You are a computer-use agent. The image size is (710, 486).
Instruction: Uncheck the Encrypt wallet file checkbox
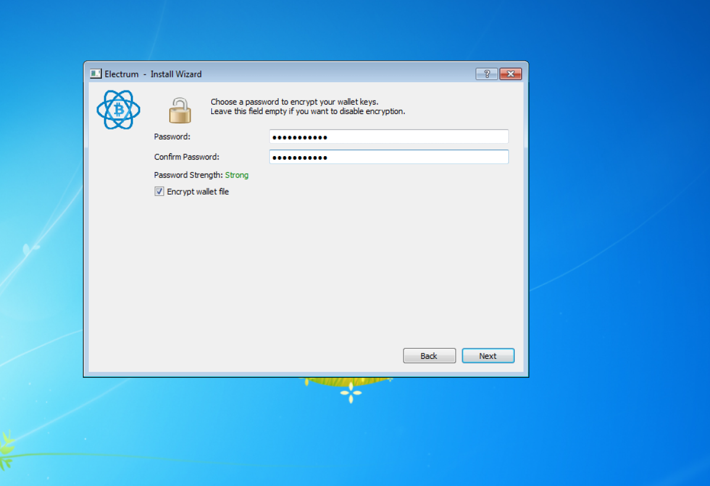[x=159, y=192]
